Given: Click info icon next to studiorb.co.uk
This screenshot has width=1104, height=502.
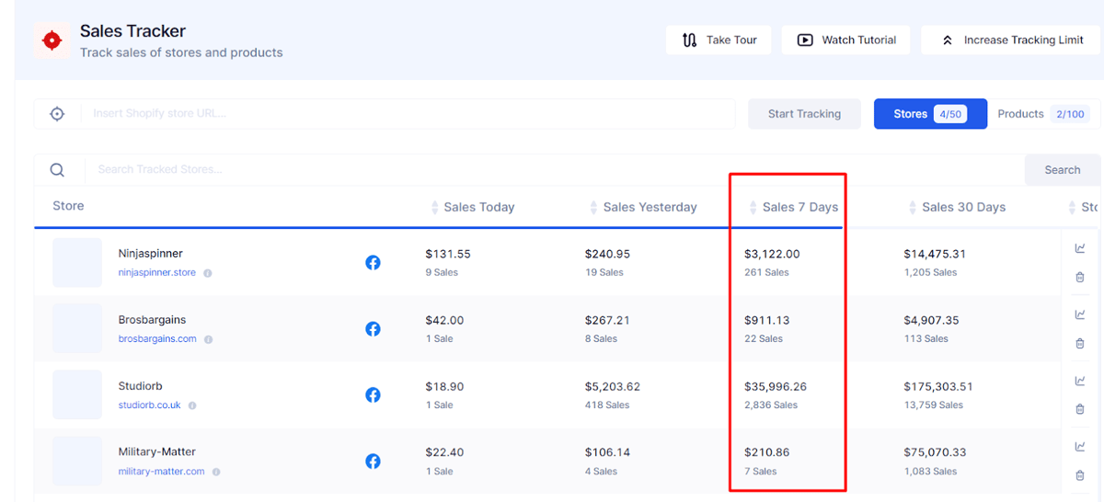Looking at the screenshot, I should 192,405.
